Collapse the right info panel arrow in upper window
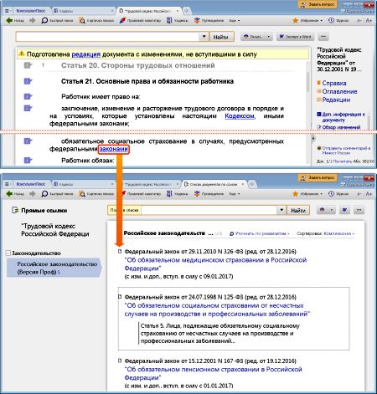The image size is (377, 394). (313, 138)
